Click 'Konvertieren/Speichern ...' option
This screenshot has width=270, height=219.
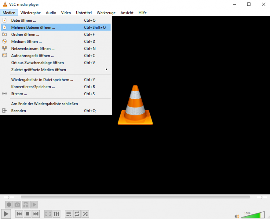pyautogui.click(x=33, y=87)
